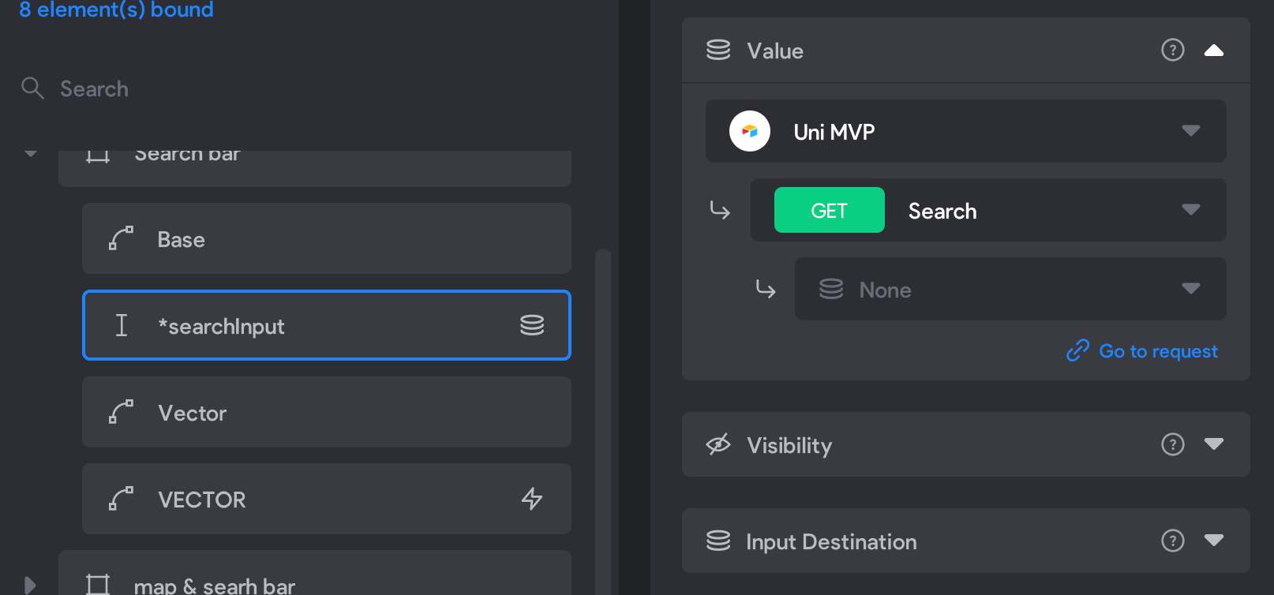Open the help icon for Value section
The height and width of the screenshot is (595, 1274).
1173,51
